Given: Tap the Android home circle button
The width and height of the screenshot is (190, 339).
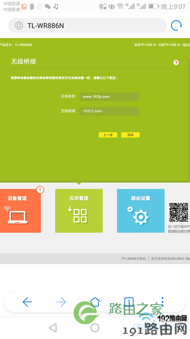Looking at the screenshot, I should point(95,328).
